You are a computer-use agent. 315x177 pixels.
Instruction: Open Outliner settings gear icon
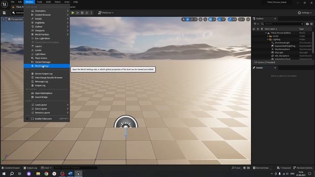point(312,24)
